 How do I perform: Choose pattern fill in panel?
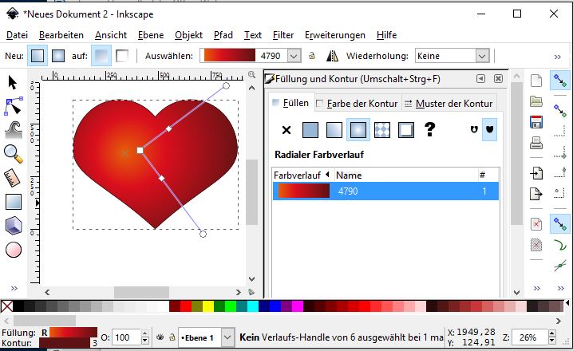point(382,130)
